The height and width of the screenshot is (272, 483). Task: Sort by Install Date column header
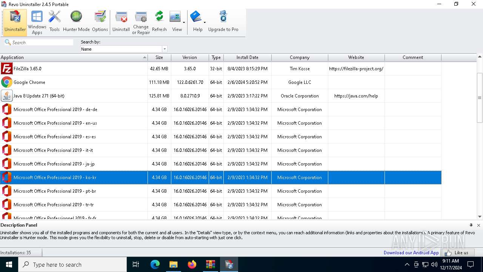(248, 57)
